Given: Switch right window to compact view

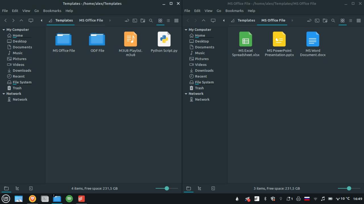Looking at the screenshot, I should coord(358,20).
